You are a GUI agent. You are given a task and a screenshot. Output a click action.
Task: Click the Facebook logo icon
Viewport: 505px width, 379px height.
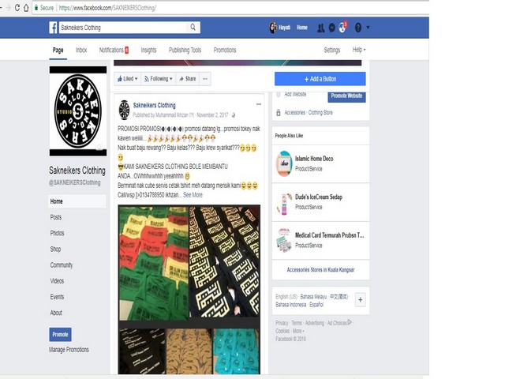point(54,28)
